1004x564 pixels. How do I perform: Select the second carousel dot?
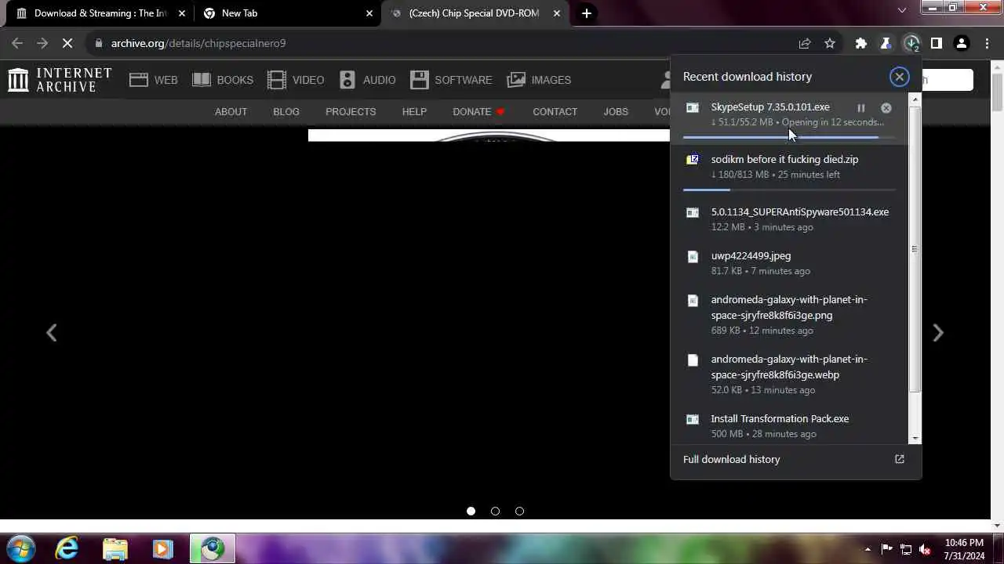tap(495, 511)
